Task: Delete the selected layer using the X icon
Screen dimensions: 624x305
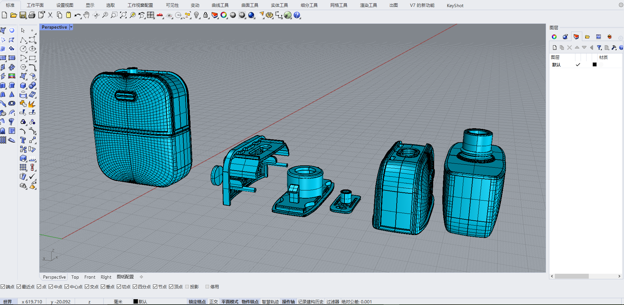Action: tap(569, 47)
